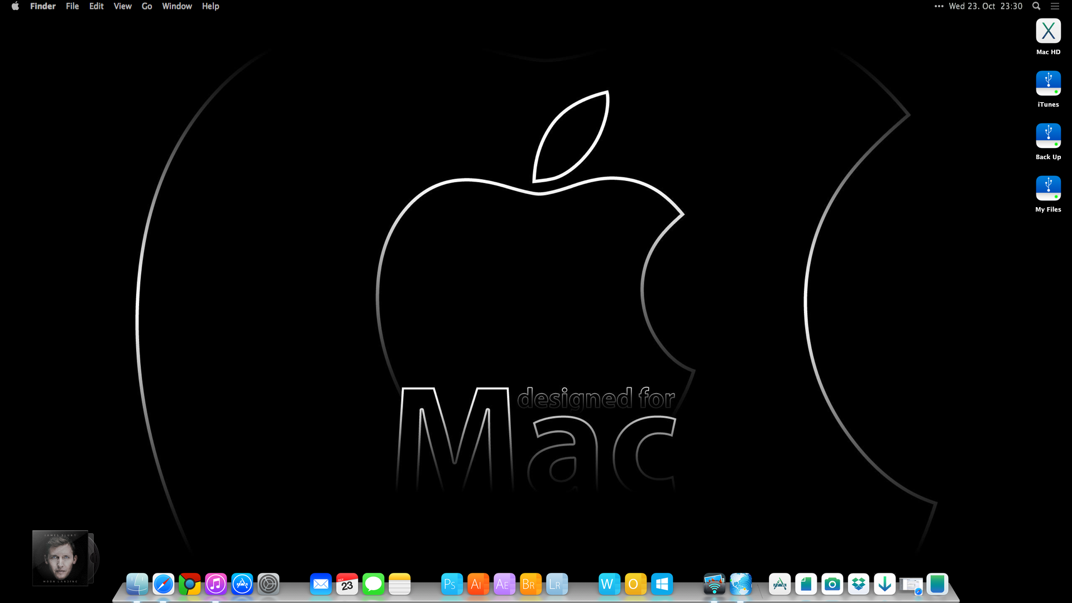Screen dimensions: 1072x603
Task: Open Mail app in the dock
Action: [x=321, y=584]
